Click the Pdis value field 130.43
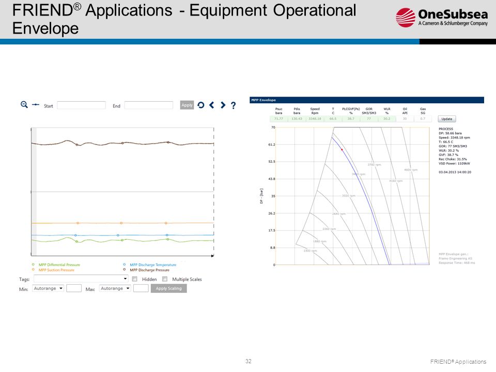 pos(297,119)
